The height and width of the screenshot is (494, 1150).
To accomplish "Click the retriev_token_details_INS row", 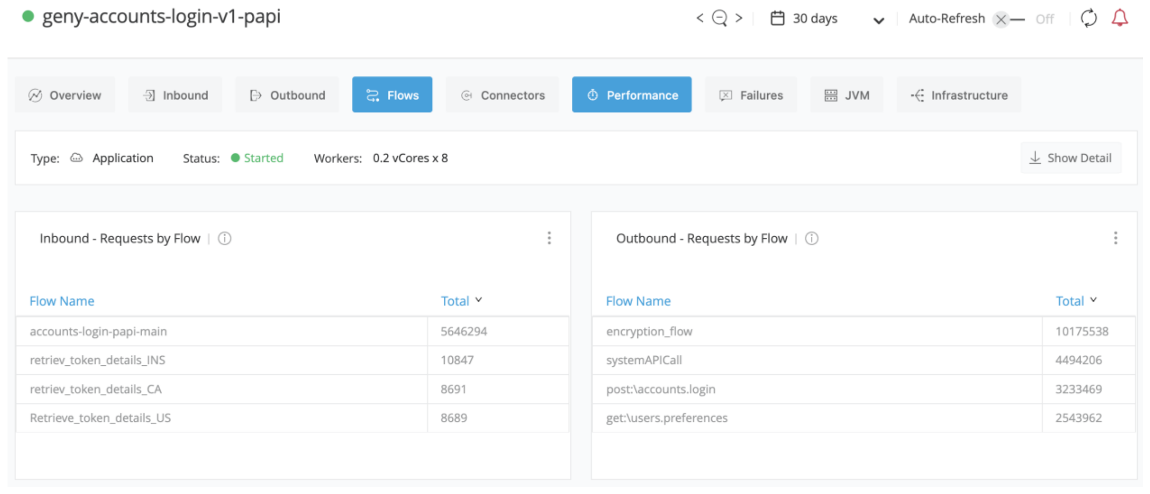I will [292, 360].
